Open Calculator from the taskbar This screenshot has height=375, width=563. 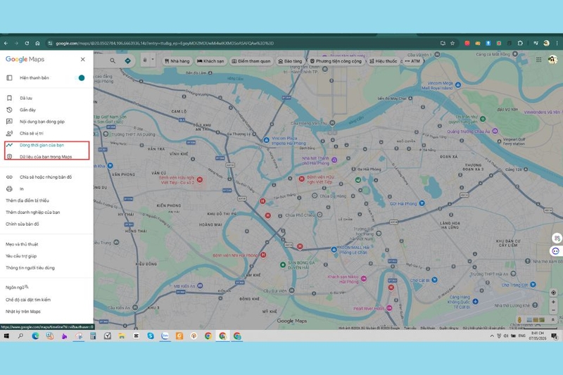pyautogui.click(x=93, y=336)
